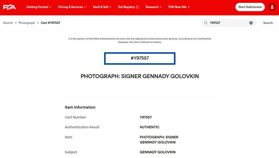Screen dimensions: 279x158
Task: Open the Vault & Sell dropdown
Action: (x=102, y=7)
